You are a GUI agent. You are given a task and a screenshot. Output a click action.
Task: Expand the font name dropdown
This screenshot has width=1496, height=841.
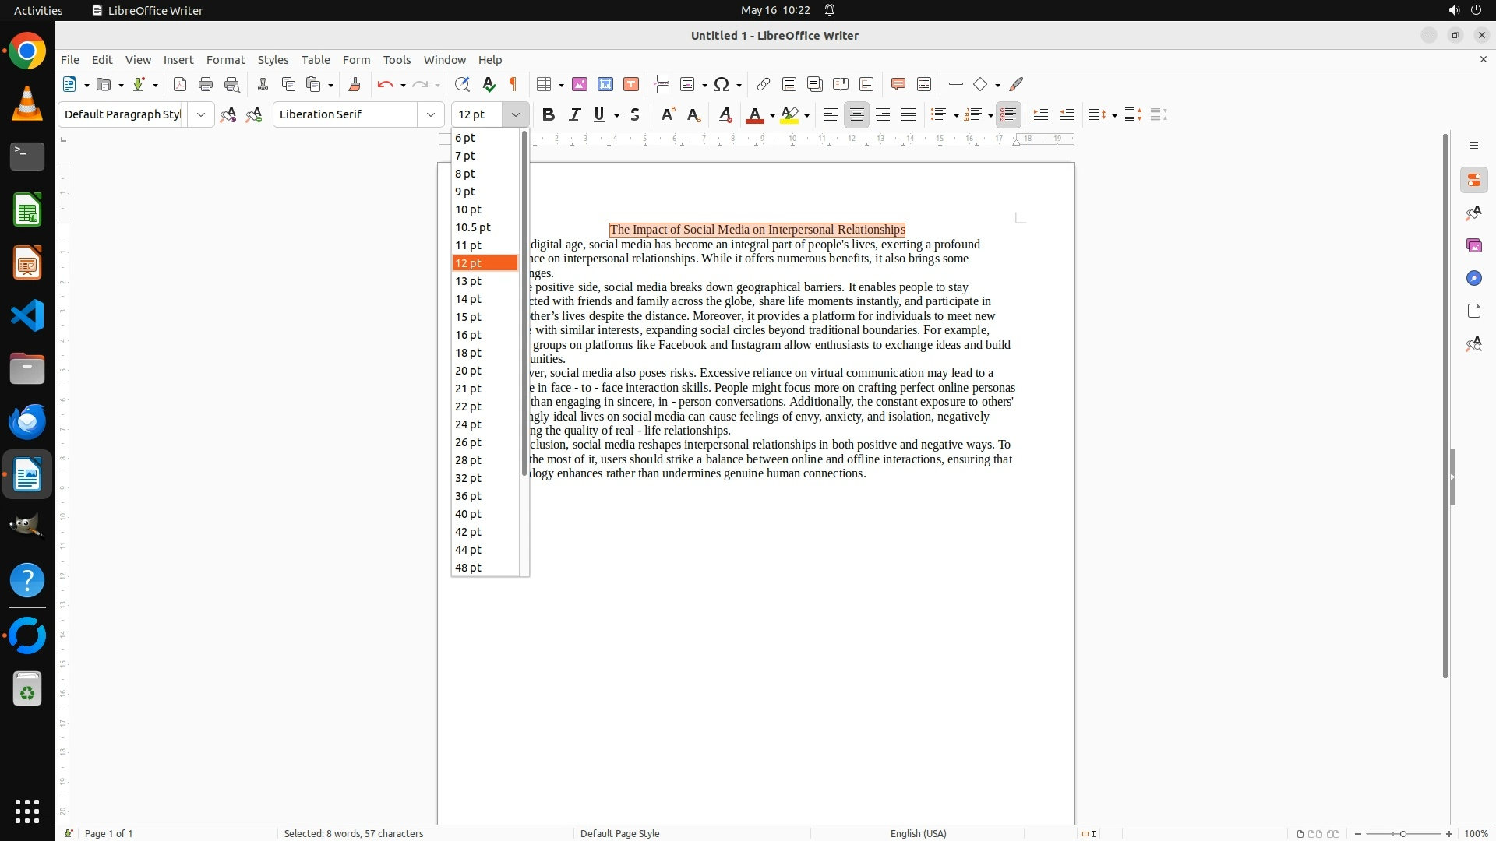431,114
